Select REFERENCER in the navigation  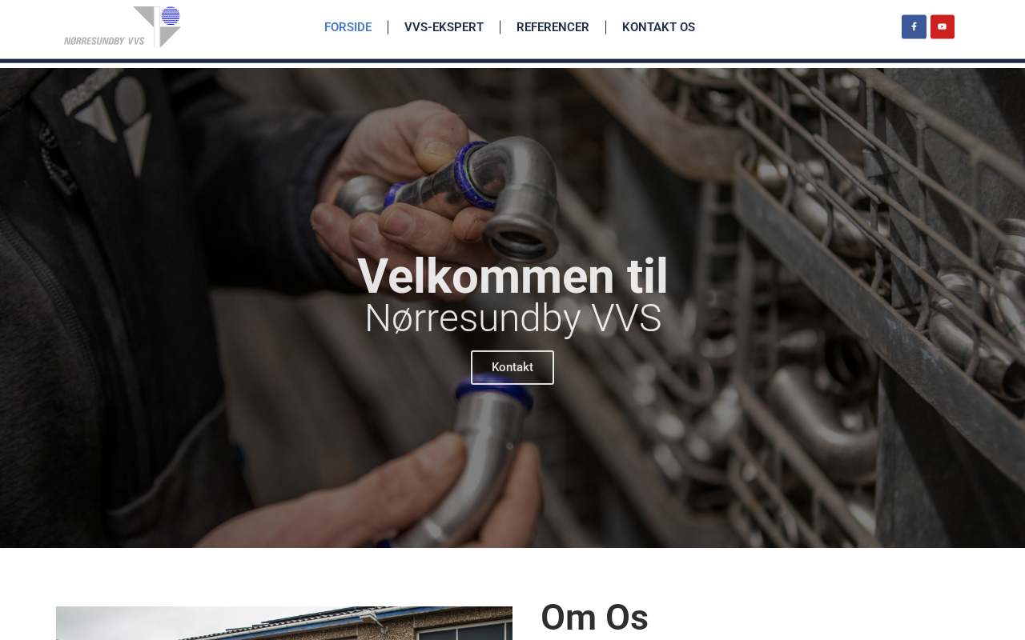(x=553, y=27)
